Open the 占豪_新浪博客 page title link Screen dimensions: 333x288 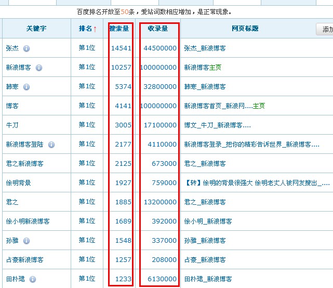click(x=205, y=260)
